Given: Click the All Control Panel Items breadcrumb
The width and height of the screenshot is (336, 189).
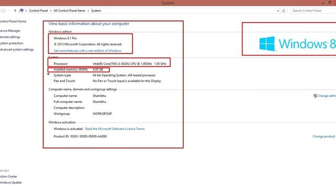Looking at the screenshot, I should tap(69, 10).
